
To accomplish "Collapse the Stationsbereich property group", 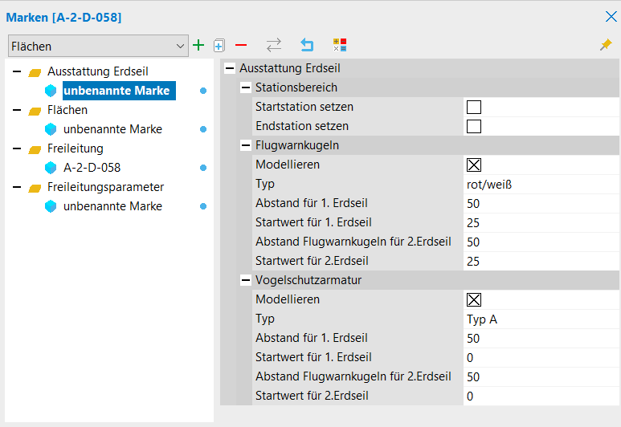I will (x=247, y=87).
